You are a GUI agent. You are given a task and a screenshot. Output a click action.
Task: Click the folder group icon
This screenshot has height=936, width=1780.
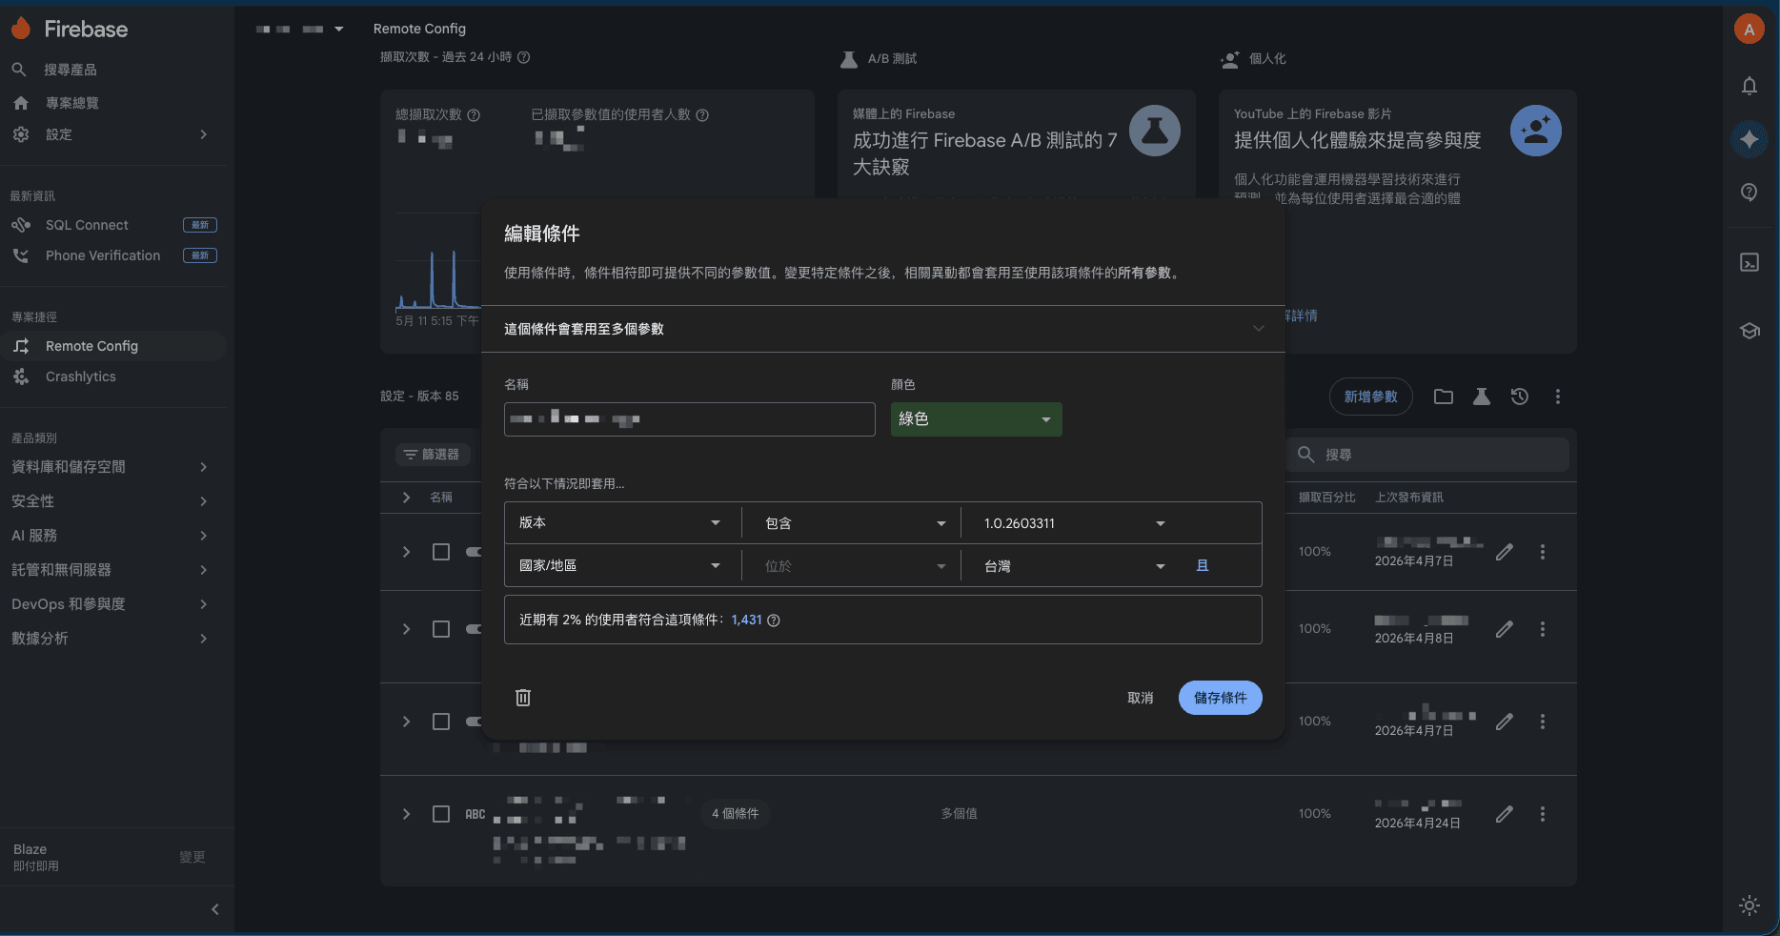[x=1444, y=397]
